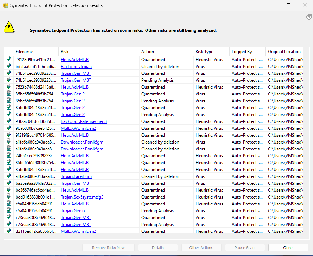The image size is (313, 256).
Task: Open the Trojan.Gen.6 risk link
Action: coord(73,211)
